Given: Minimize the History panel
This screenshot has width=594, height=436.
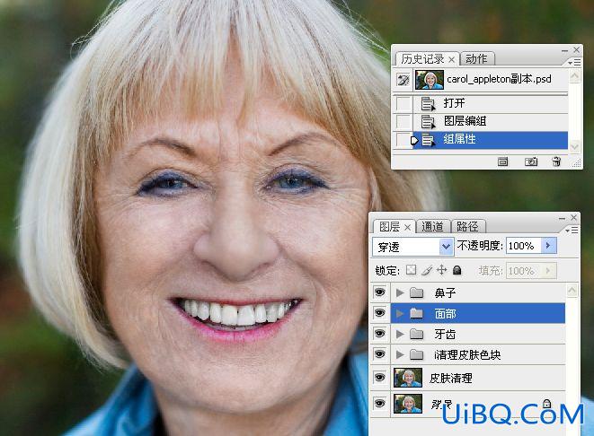Looking at the screenshot, I should (564, 50).
